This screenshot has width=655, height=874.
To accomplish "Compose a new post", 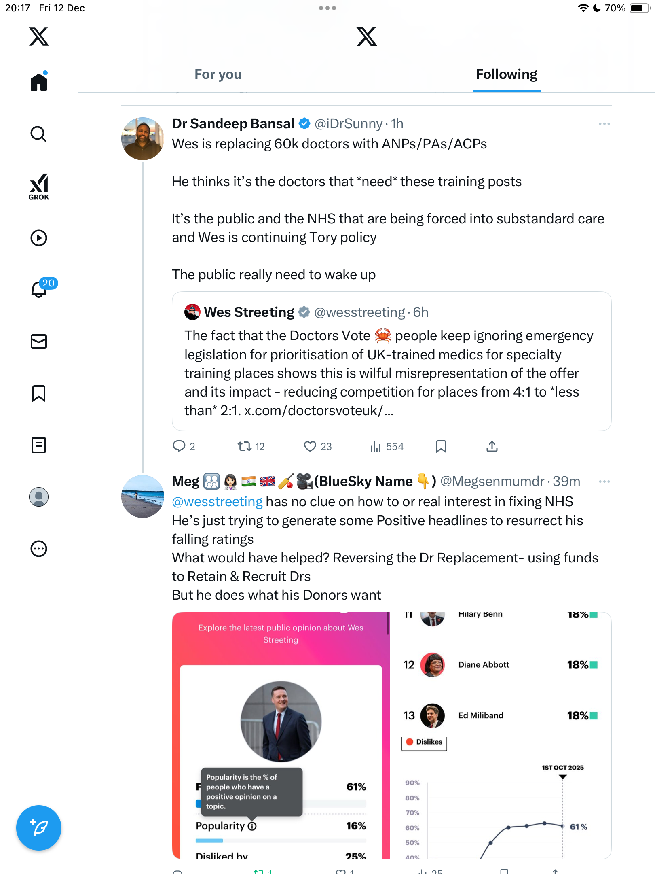I will click(x=39, y=828).
